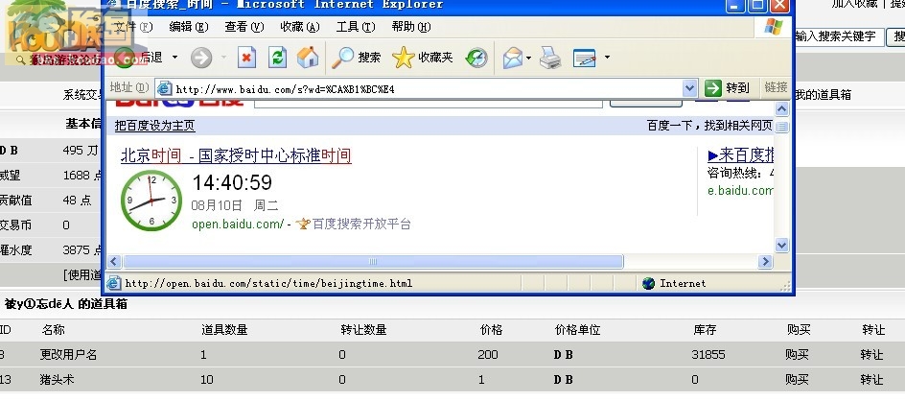Viewport: 905px width, 402px height.
Task: Open the 收藏(A) menu
Action: click(299, 27)
